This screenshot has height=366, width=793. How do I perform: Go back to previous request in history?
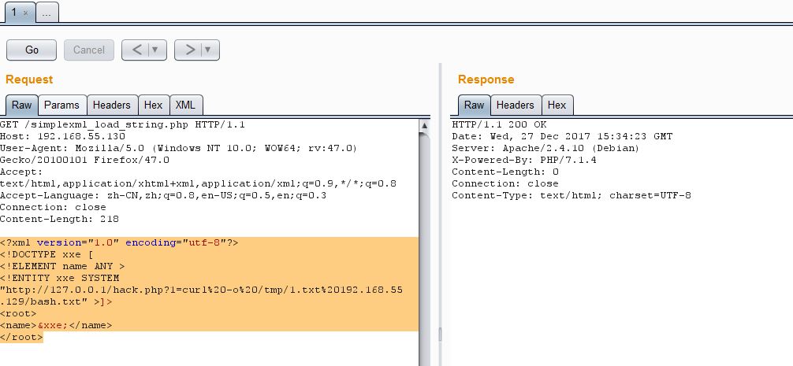[x=136, y=50]
